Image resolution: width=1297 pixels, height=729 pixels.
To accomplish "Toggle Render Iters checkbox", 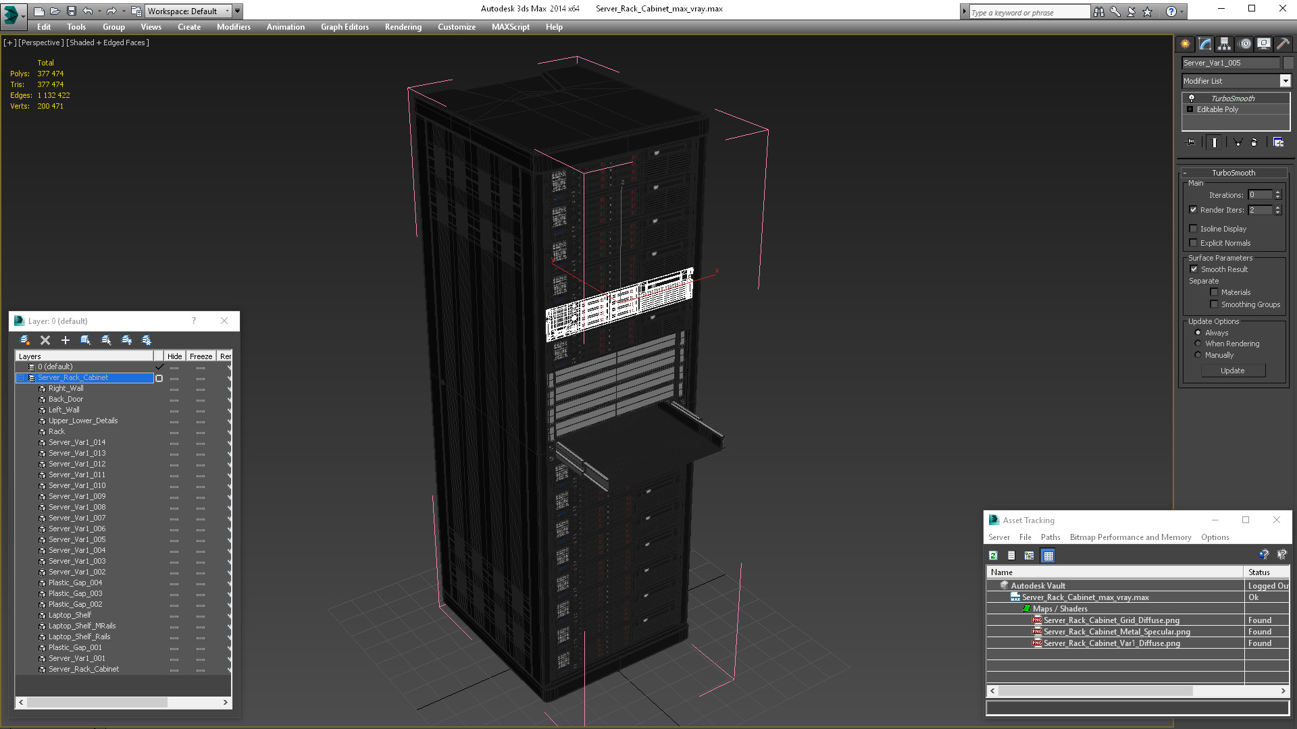I will click(1194, 210).
